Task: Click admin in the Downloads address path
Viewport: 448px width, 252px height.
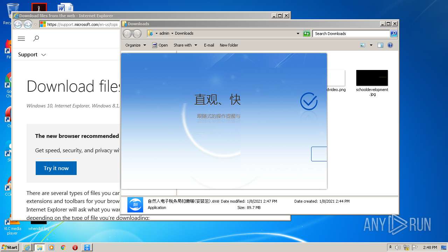Action: (x=164, y=33)
